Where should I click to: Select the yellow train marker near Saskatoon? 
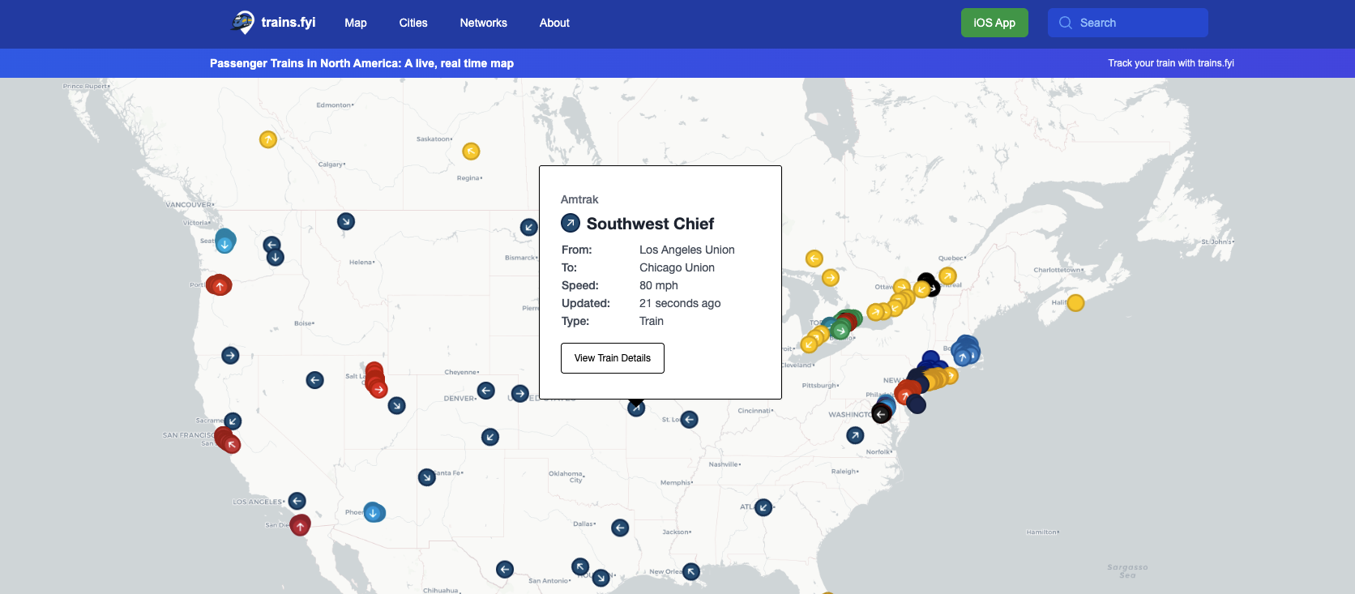(471, 152)
